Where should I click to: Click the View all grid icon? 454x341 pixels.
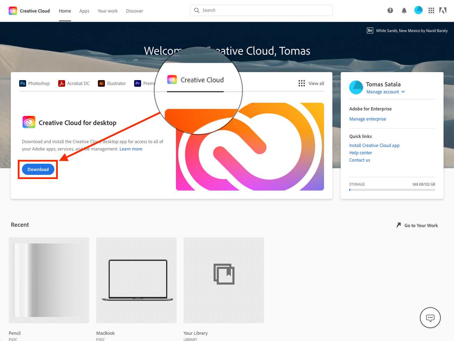302,83
